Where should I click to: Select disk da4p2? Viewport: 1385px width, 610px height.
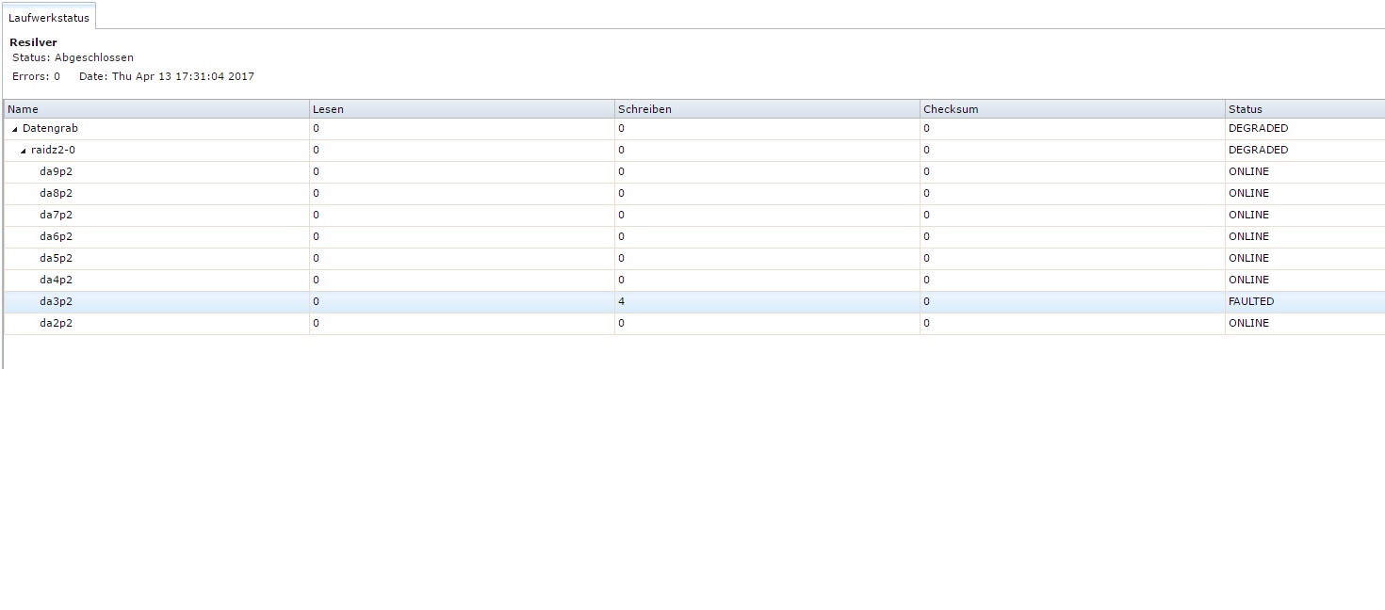click(56, 280)
